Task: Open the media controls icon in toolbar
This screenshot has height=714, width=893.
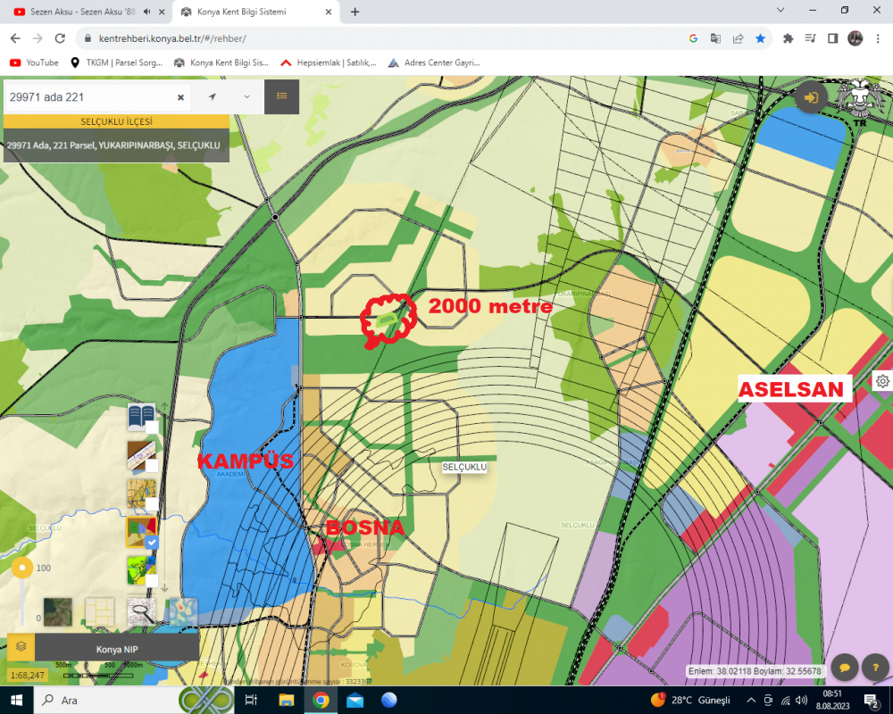Action: [x=810, y=38]
